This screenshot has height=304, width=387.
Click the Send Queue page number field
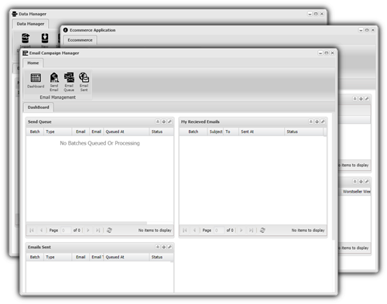tap(66, 231)
